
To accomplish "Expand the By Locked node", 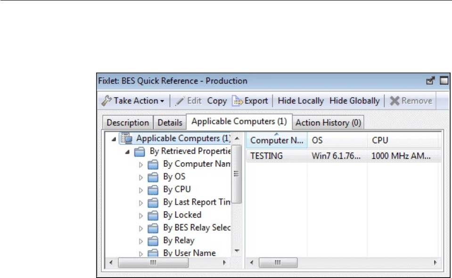I will point(141,216).
